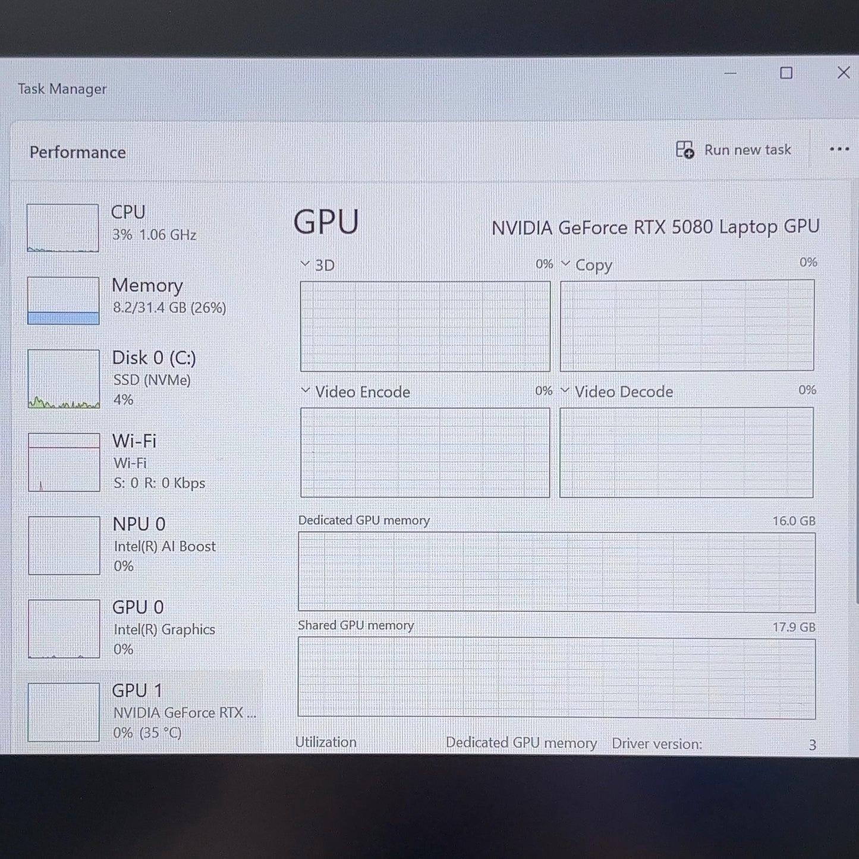Click the 3D usage graph
The height and width of the screenshot is (859, 859).
pos(425,326)
